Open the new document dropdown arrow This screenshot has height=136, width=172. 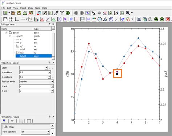click(9, 13)
